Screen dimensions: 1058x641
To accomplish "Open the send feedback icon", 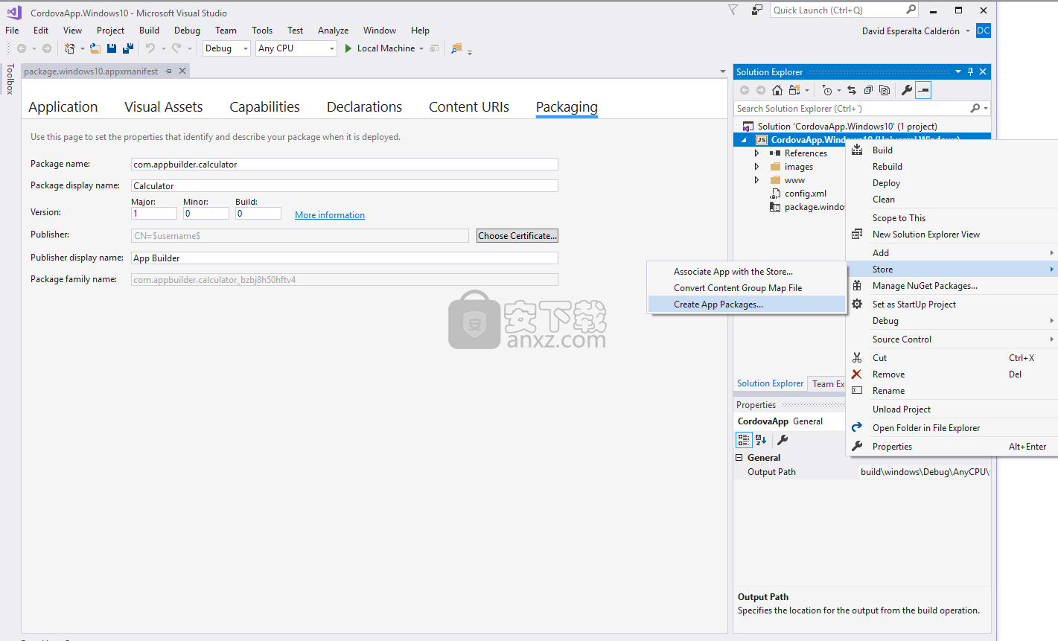I will [x=756, y=10].
